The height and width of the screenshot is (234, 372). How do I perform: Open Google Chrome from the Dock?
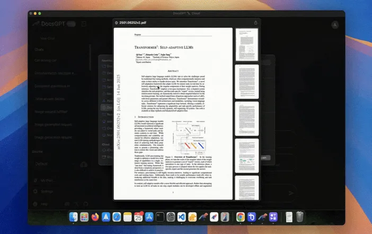240,216
